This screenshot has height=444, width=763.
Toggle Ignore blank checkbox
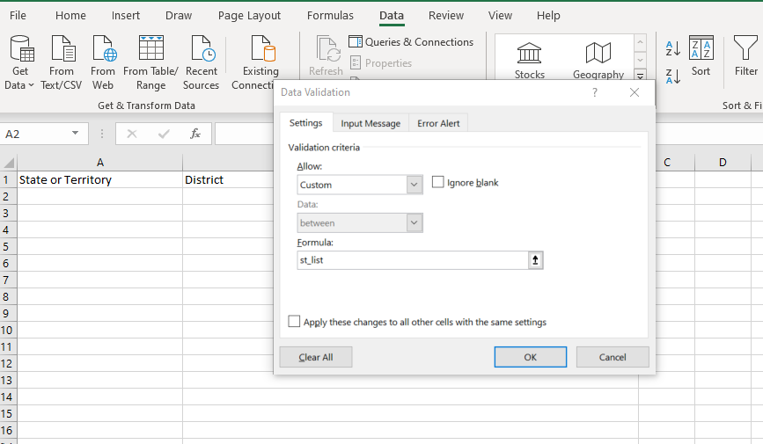click(x=438, y=182)
